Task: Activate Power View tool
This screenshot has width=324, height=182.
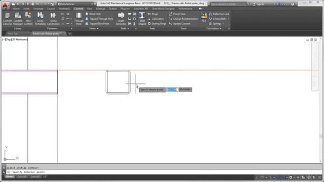Action: 177,14
